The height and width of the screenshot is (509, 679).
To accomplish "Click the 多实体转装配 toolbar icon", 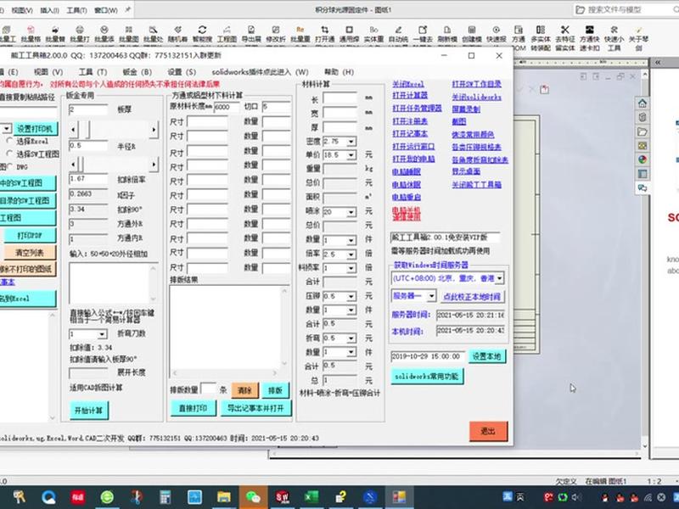I will pos(541,30).
